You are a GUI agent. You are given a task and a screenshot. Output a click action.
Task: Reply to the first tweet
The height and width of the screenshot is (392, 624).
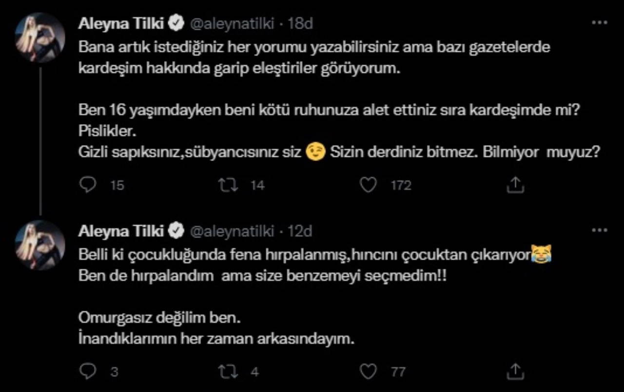[x=88, y=185]
